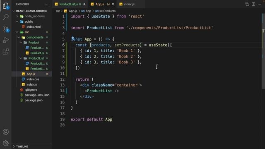Open package-lock.json file
Screen dimensions: 265x149
pyautogui.click(x=31, y=95)
